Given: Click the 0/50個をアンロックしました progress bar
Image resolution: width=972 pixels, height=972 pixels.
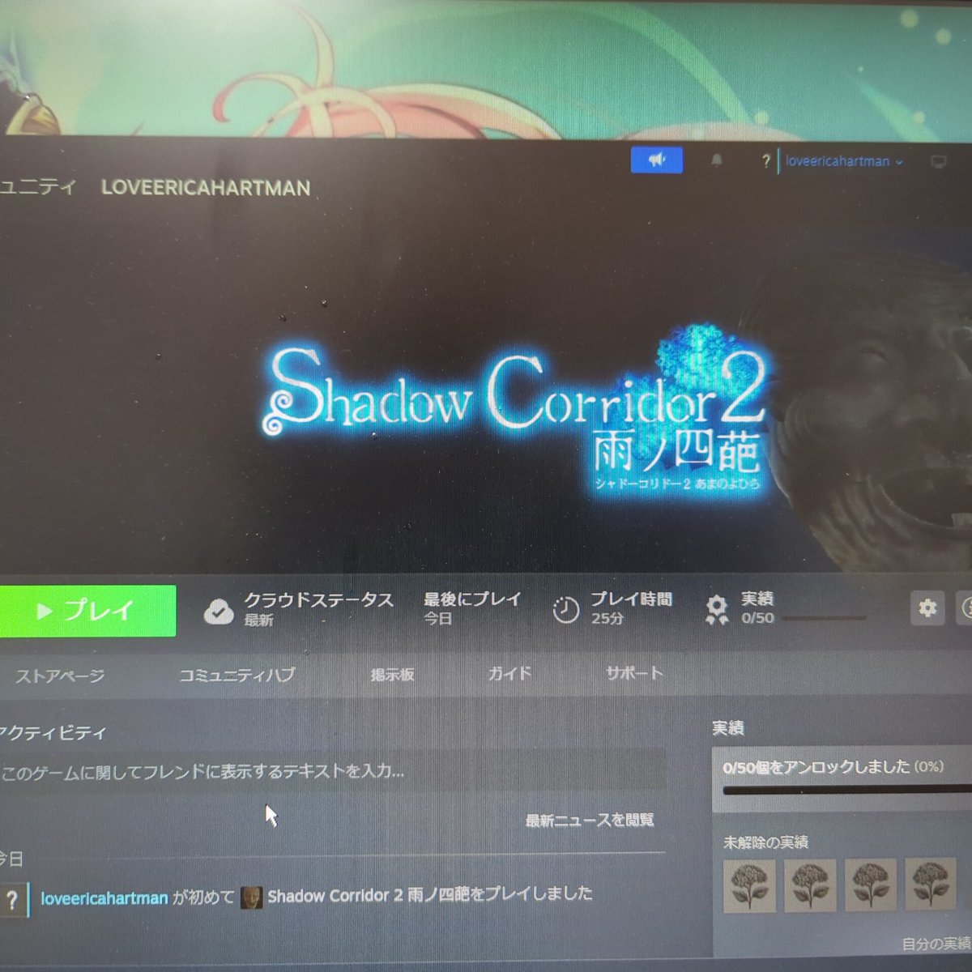Looking at the screenshot, I should [846, 790].
